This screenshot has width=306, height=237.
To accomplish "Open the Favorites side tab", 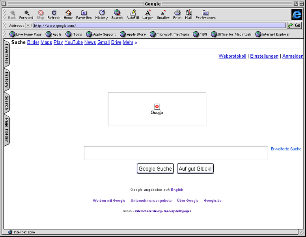I will click(7, 54).
